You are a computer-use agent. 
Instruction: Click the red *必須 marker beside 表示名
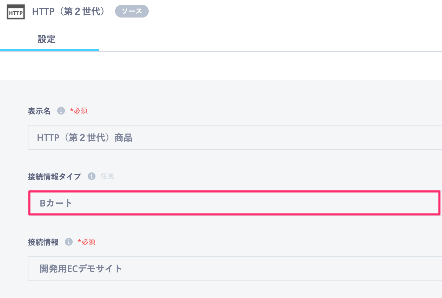(79, 111)
